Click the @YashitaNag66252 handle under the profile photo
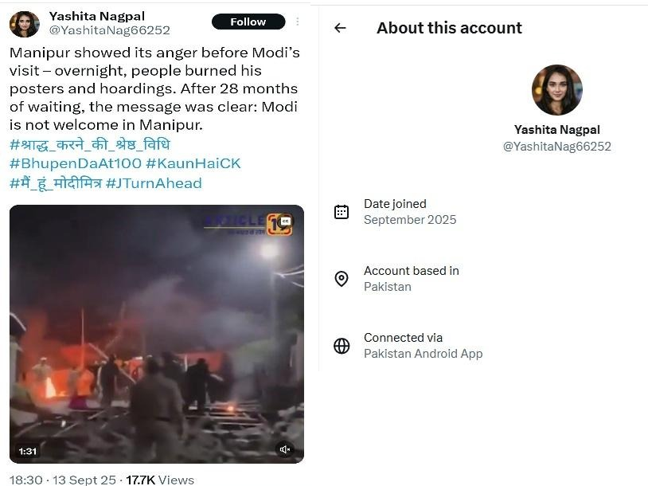The image size is (648, 486). pos(556,147)
